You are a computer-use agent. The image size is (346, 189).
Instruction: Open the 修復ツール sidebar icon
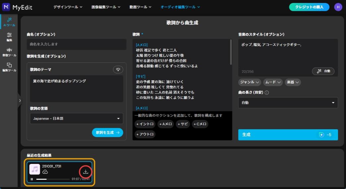click(x=9, y=52)
